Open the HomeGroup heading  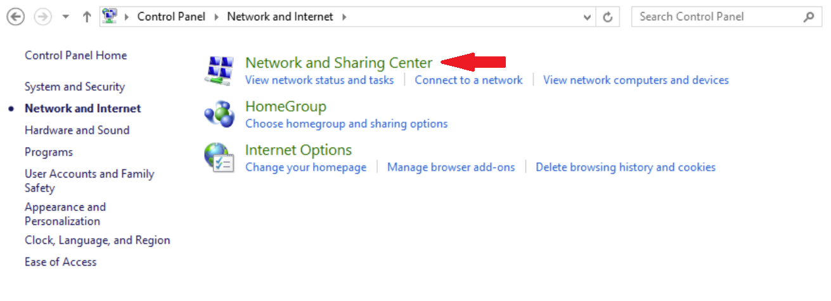pyautogui.click(x=286, y=106)
